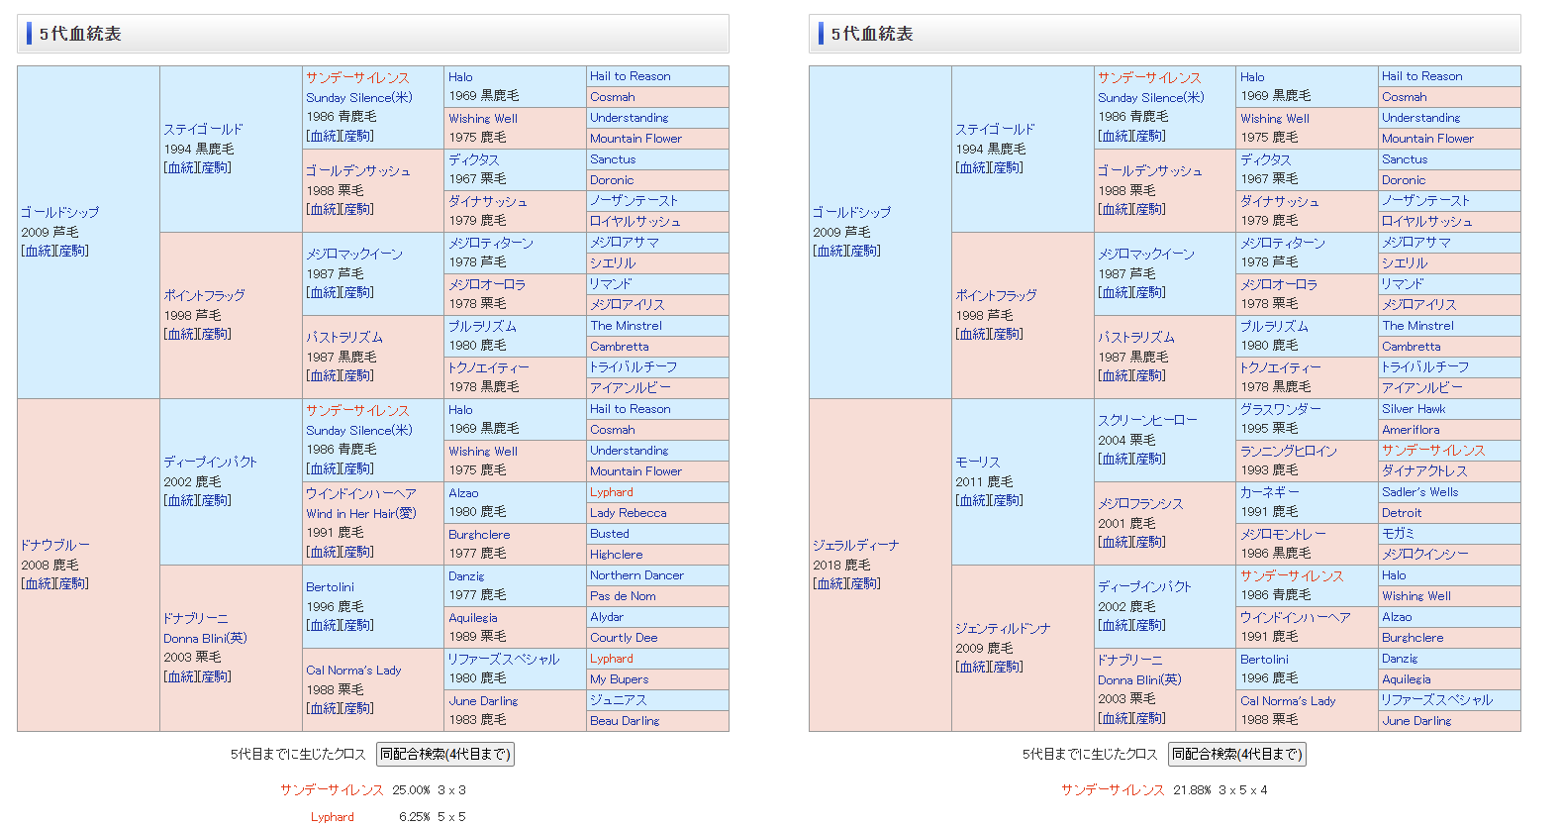This screenshot has height=828, width=1561.
Task: Click the サンデーサイレンス 21.88% cross link
Action: point(1113,790)
